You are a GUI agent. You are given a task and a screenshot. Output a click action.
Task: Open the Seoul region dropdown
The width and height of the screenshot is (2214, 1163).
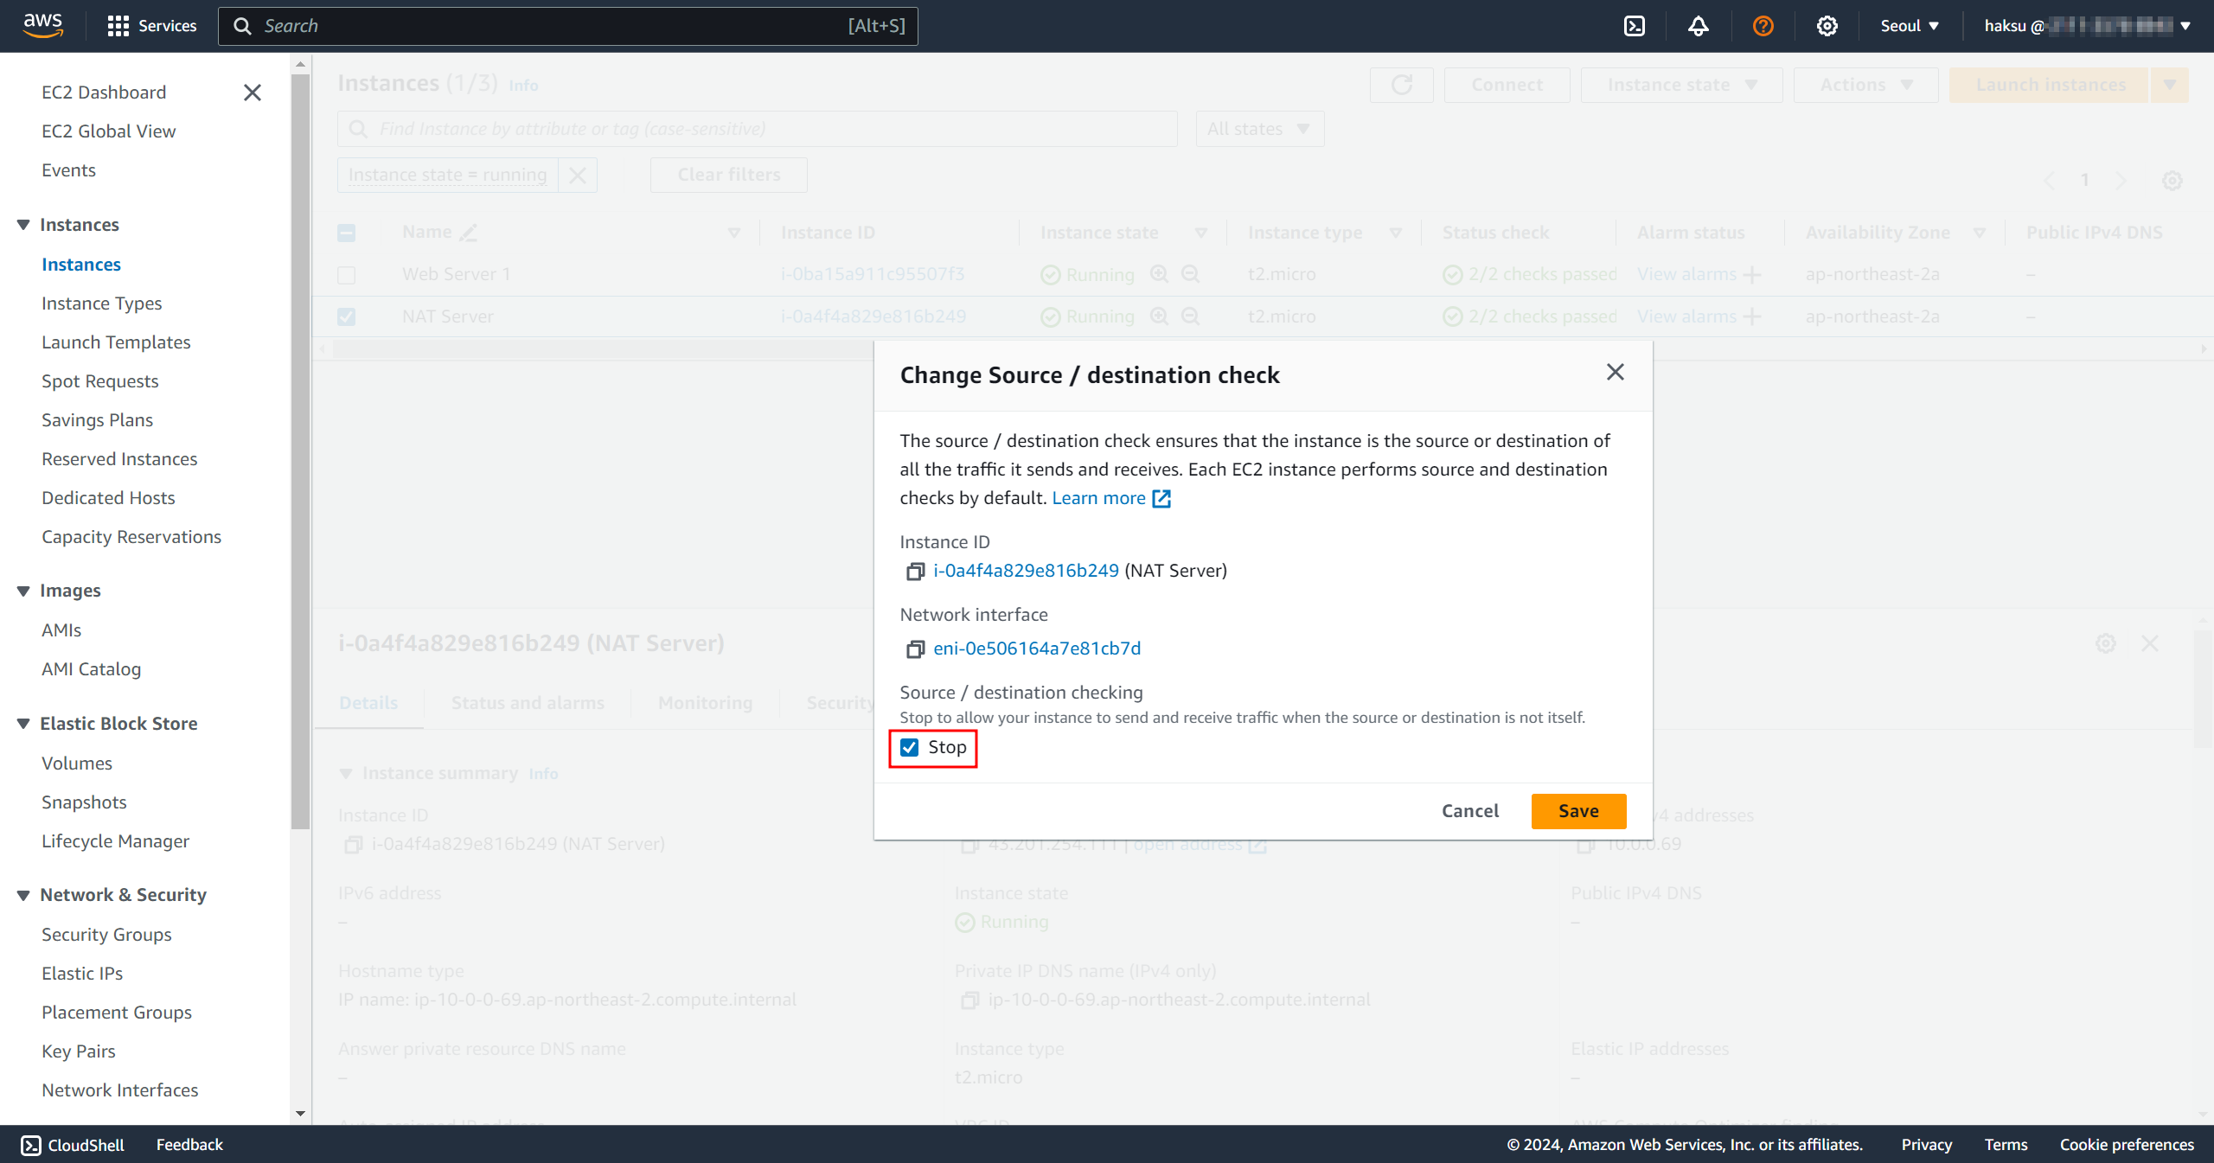click(1910, 26)
